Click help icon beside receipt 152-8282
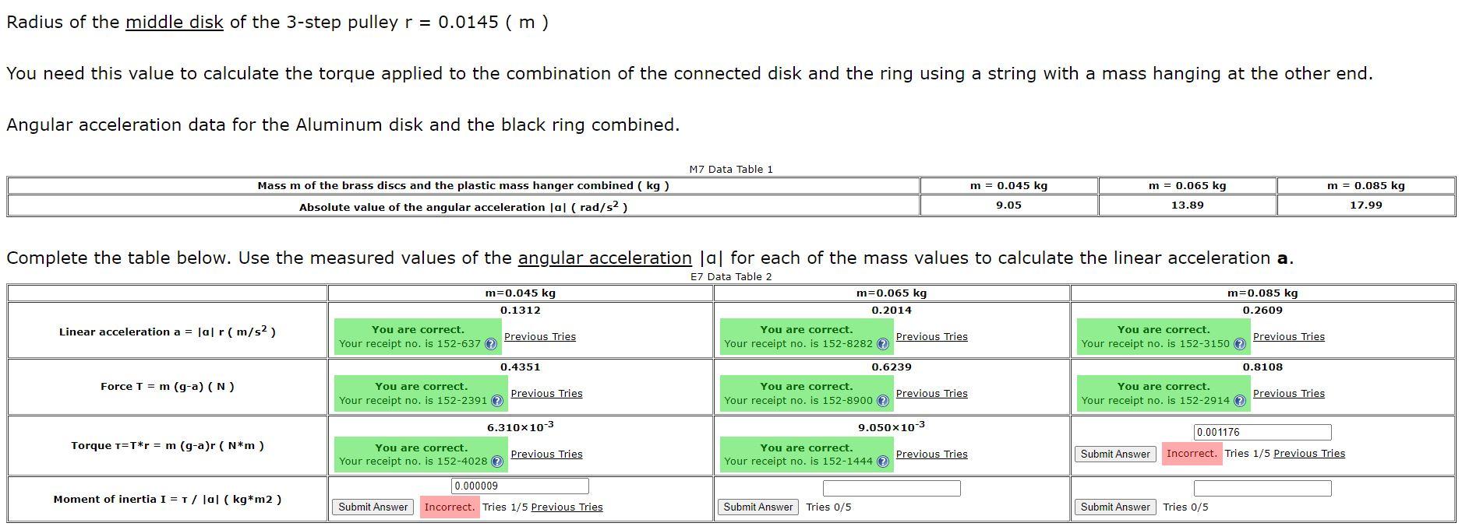This screenshot has height=530, width=1462. click(x=883, y=344)
